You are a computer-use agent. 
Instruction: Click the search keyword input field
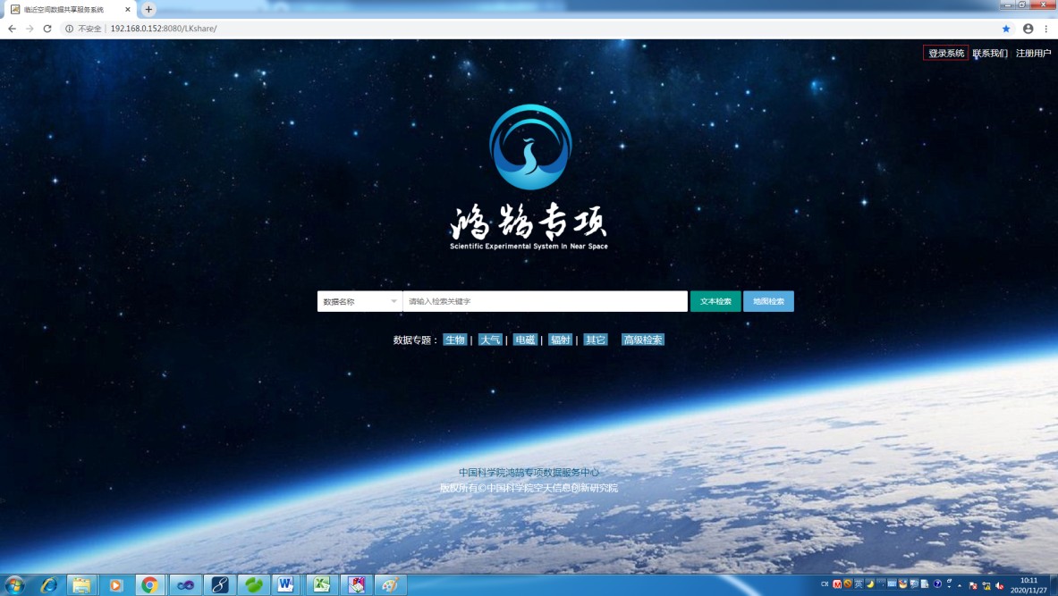point(544,301)
